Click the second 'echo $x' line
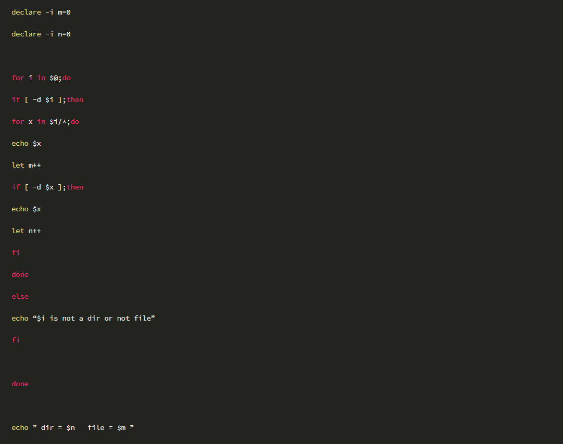The height and width of the screenshot is (444, 563). (26, 209)
